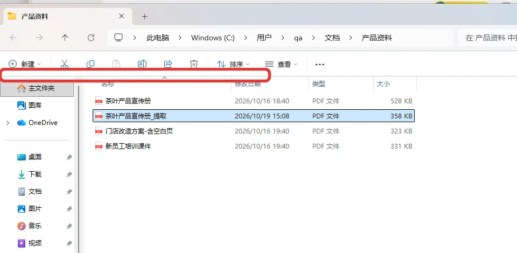Click the pin icon beside 视频
Viewport: 517px width, 253px height.
click(x=69, y=243)
